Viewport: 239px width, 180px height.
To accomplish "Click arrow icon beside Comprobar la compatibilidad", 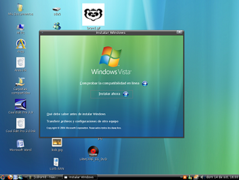I will point(145,84).
